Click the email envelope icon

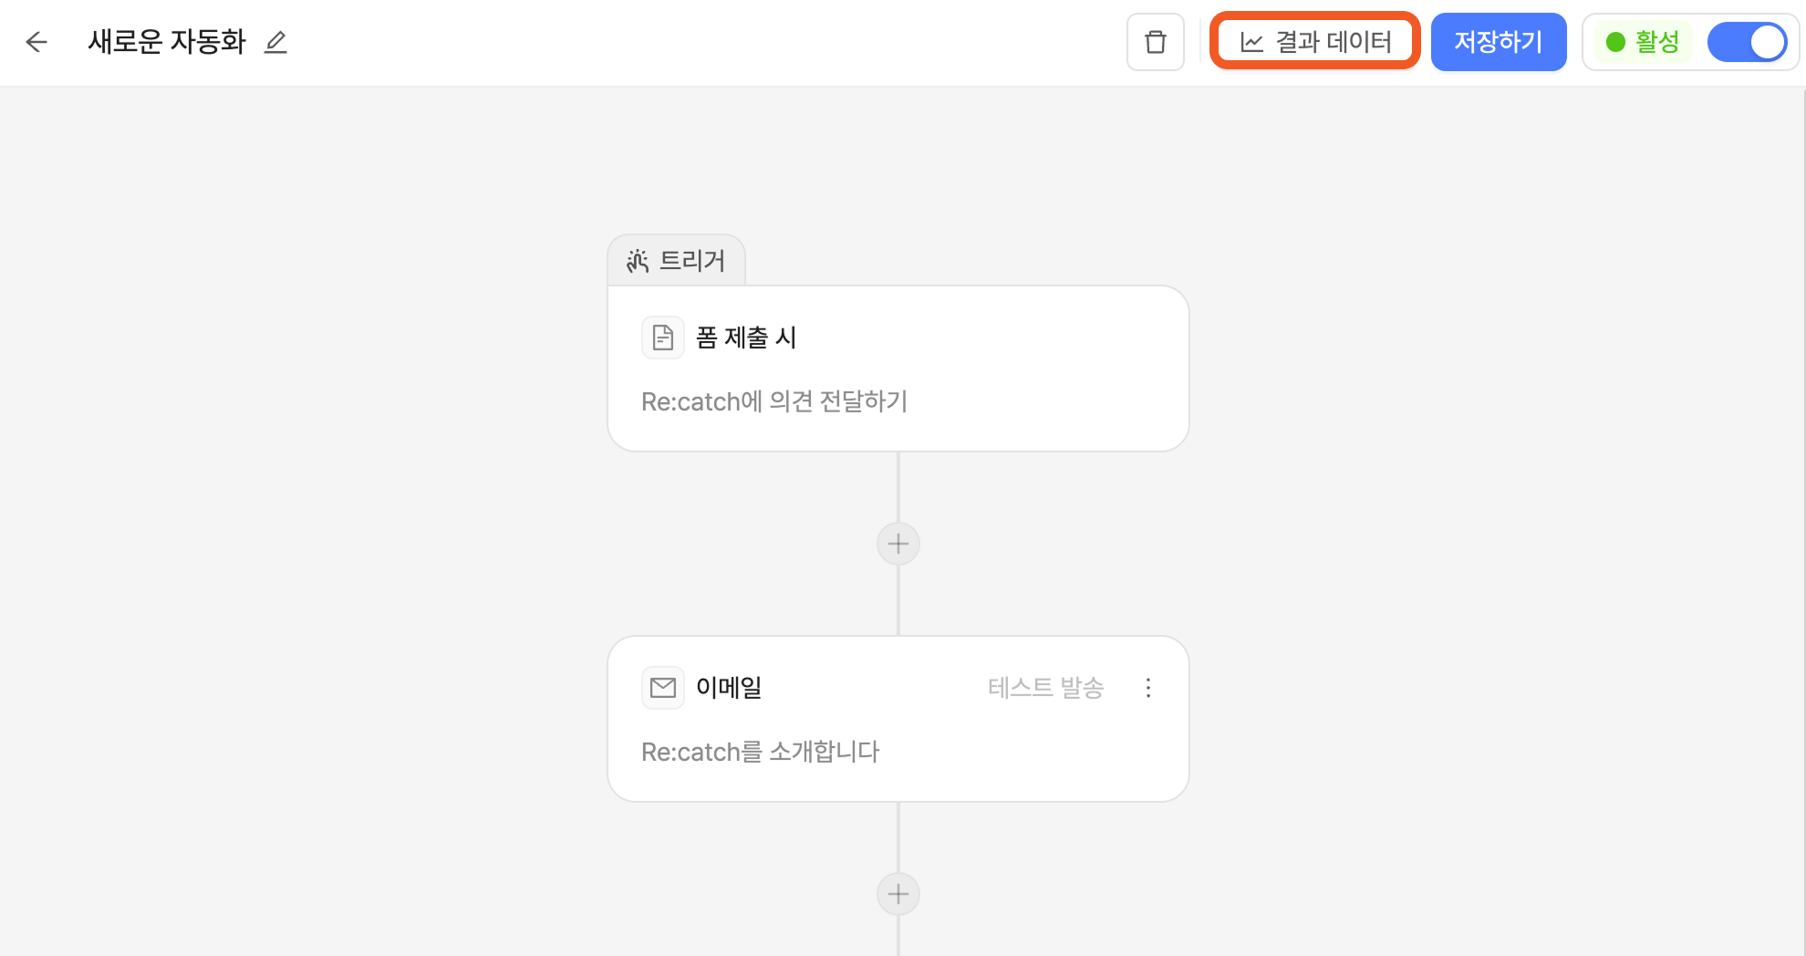point(663,688)
